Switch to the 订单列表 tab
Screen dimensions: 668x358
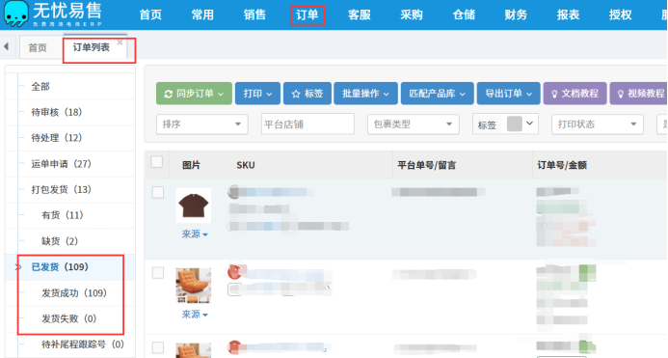click(92, 47)
